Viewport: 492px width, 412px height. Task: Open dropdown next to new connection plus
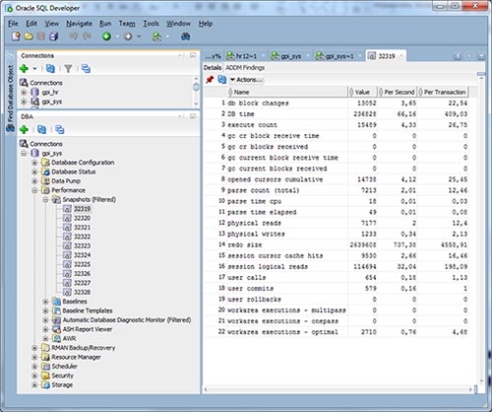[34, 69]
